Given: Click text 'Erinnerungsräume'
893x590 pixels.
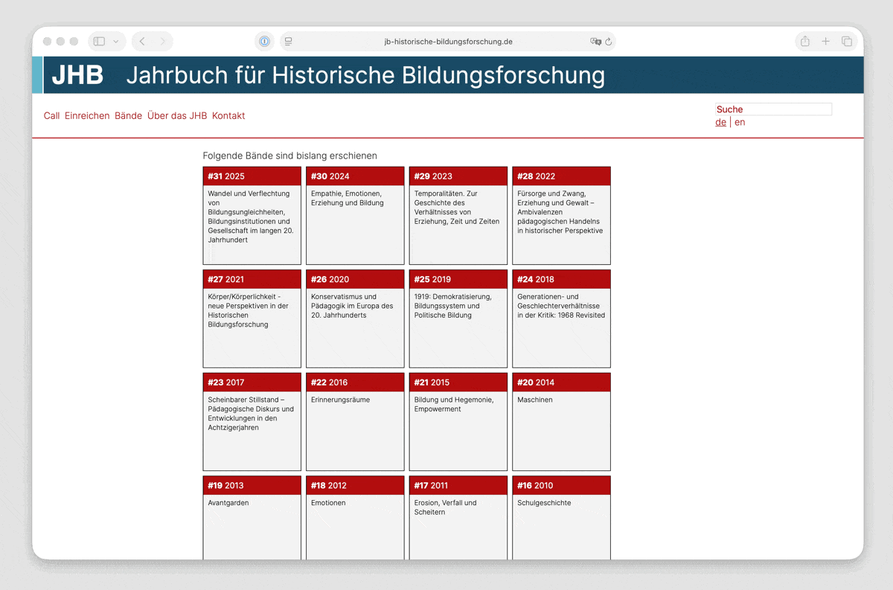Looking at the screenshot, I should [x=341, y=400].
